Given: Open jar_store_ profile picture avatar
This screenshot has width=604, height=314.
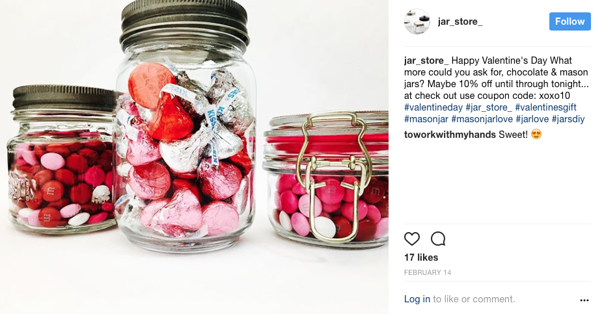Looking at the screenshot, I should (x=417, y=21).
